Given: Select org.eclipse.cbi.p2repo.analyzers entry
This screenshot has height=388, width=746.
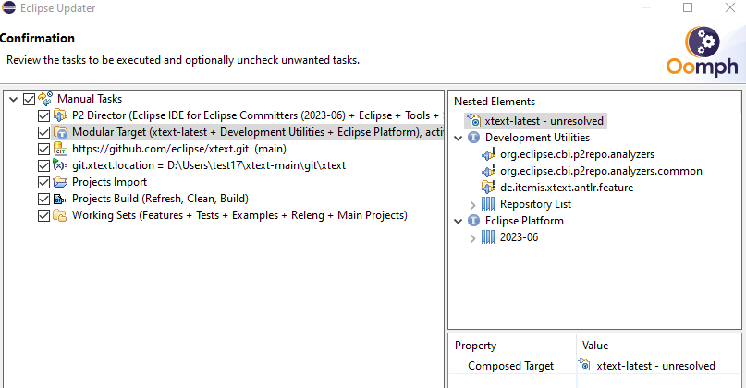Looking at the screenshot, I should click(x=577, y=154).
